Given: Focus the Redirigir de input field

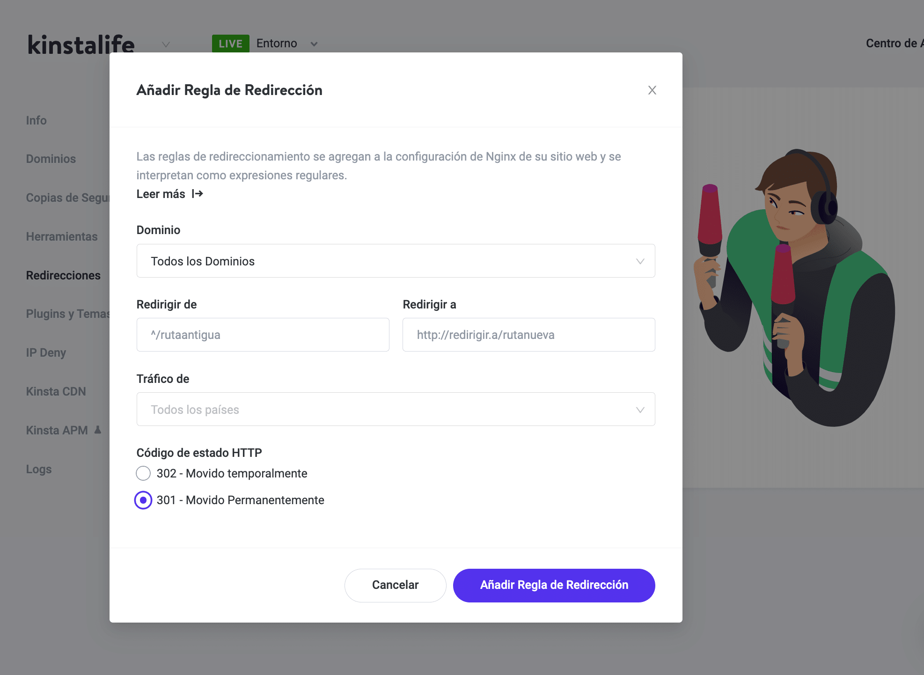Looking at the screenshot, I should [263, 335].
